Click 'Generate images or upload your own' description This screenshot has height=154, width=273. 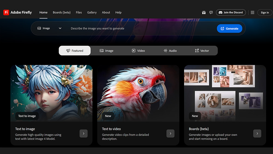pyautogui.click(x=213, y=135)
